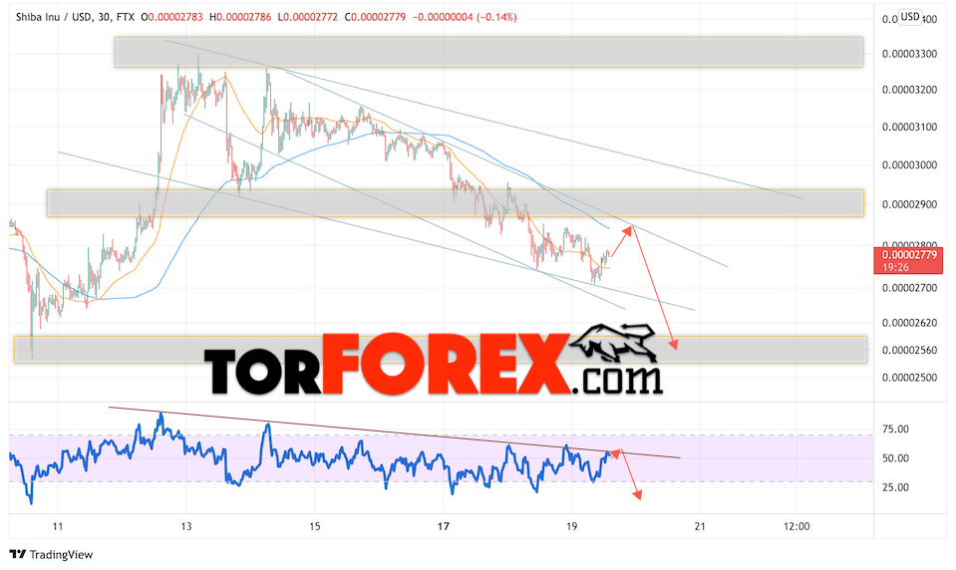Click date label 11 on time axis
The height and width of the screenshot is (570, 956).
pyautogui.click(x=57, y=526)
